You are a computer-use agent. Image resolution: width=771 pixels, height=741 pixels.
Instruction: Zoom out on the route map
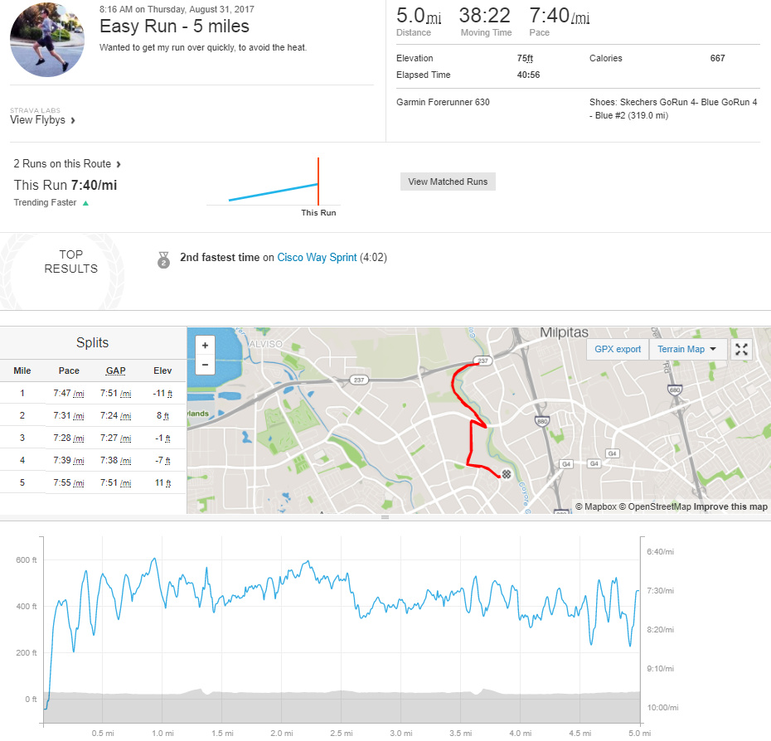tap(204, 365)
